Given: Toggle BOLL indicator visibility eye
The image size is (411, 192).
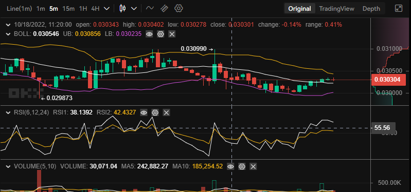Looking at the screenshot, I should point(149,34).
